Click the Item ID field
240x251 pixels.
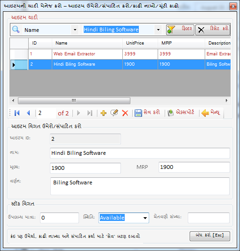[85, 139]
